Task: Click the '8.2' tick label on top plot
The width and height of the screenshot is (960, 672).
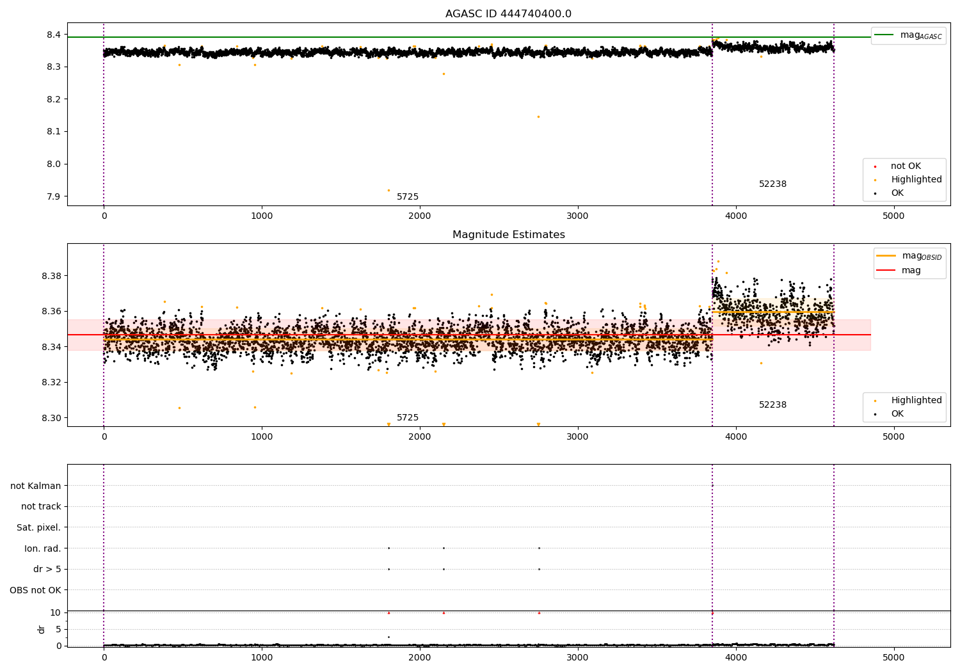Action: [54, 99]
